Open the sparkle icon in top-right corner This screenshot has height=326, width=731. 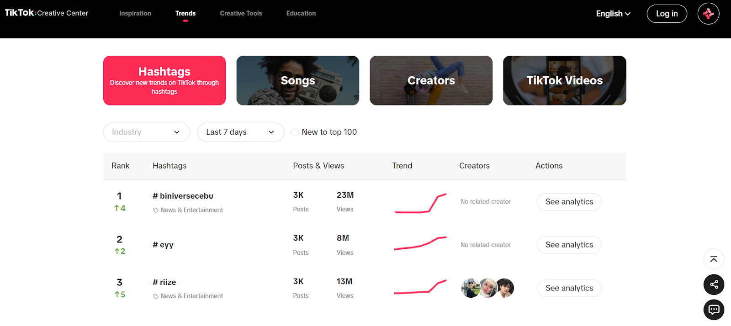coord(708,14)
